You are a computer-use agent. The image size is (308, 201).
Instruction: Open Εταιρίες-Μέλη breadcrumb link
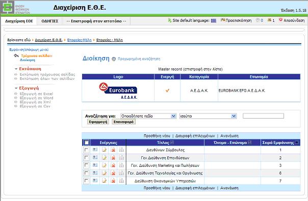[x=80, y=40]
